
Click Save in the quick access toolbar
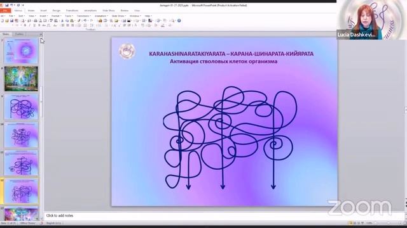[7, 5]
